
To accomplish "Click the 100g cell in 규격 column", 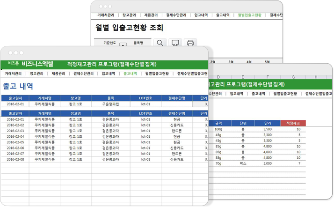I will pos(219,129).
